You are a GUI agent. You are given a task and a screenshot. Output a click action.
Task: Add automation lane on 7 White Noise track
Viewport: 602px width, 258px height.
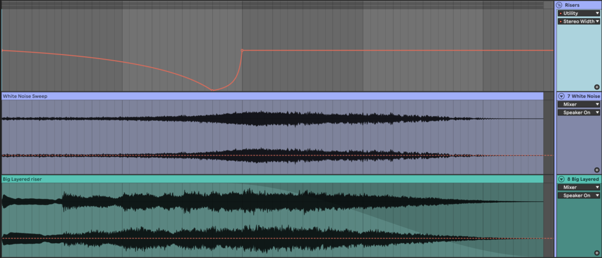click(x=597, y=170)
